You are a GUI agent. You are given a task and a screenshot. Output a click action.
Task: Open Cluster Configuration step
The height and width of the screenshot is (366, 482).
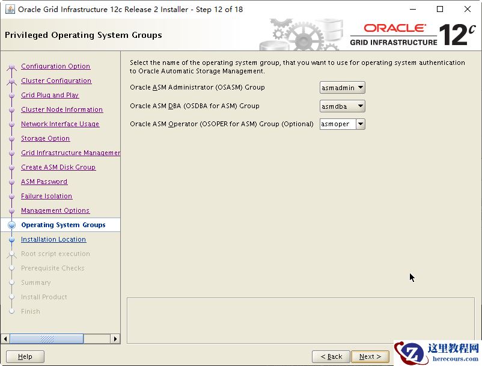click(56, 81)
